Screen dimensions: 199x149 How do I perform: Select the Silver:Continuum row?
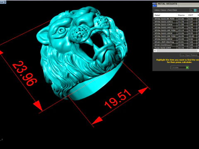tap(176, 45)
